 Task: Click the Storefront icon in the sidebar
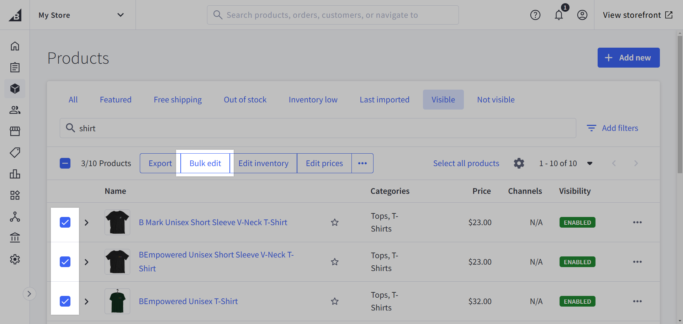pyautogui.click(x=15, y=131)
